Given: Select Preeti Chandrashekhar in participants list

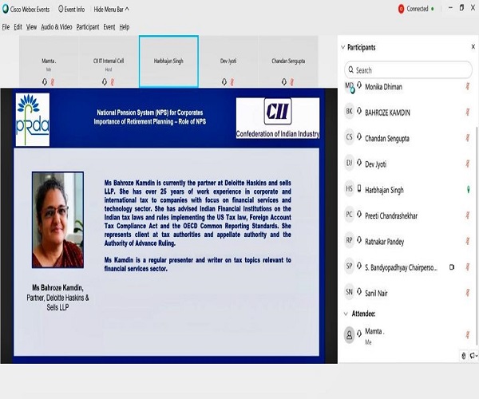Looking at the screenshot, I should [x=409, y=215].
